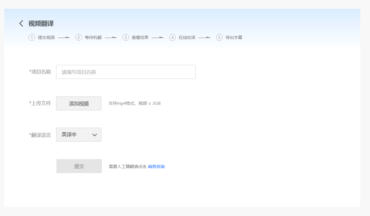
Task: Open the 英译中 translation language dropdown
Action: tap(78, 135)
